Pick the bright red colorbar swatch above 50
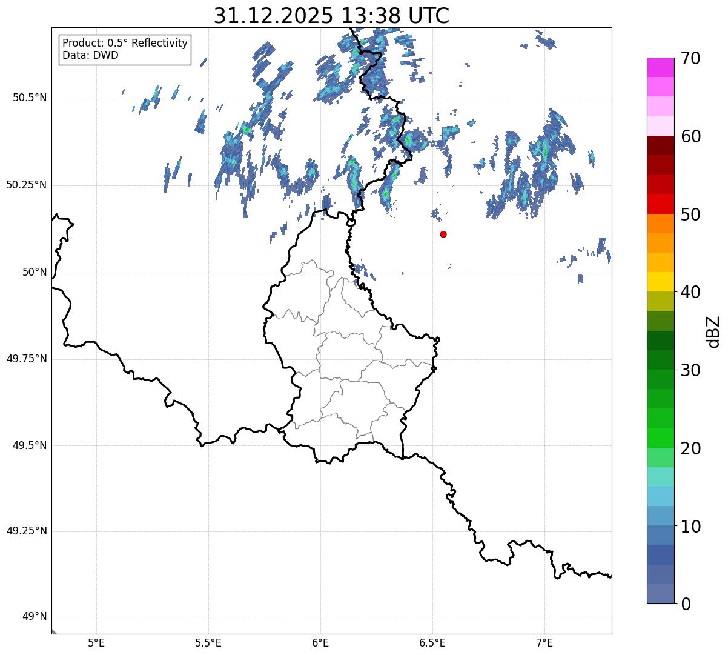This screenshot has height=655, width=728. pos(660,204)
